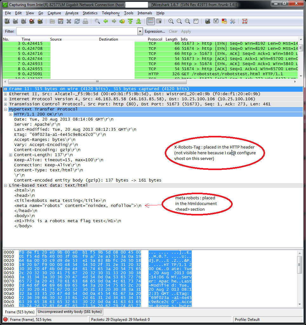Click the Stop running capture icon

click(x=32, y=22)
